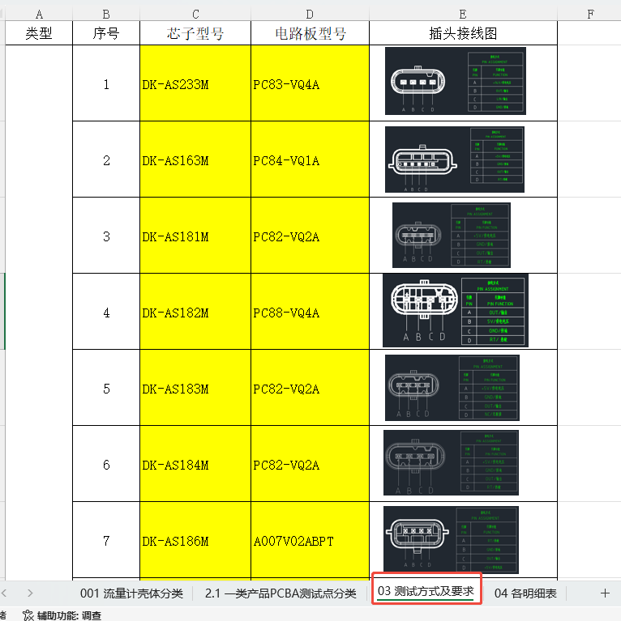Click the connector diagram image in row 1
621x621 pixels.
pyautogui.click(x=455, y=81)
